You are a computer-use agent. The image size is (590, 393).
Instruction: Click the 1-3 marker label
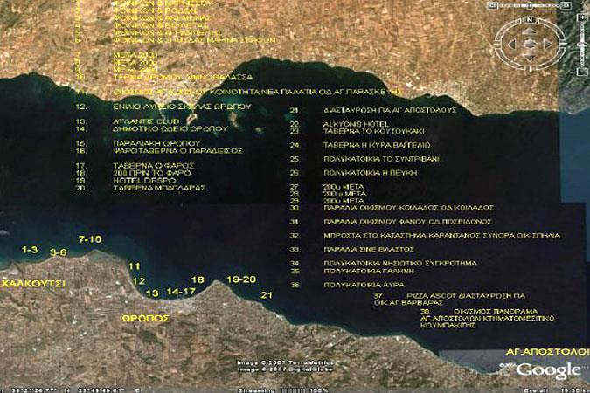pyautogui.click(x=29, y=250)
